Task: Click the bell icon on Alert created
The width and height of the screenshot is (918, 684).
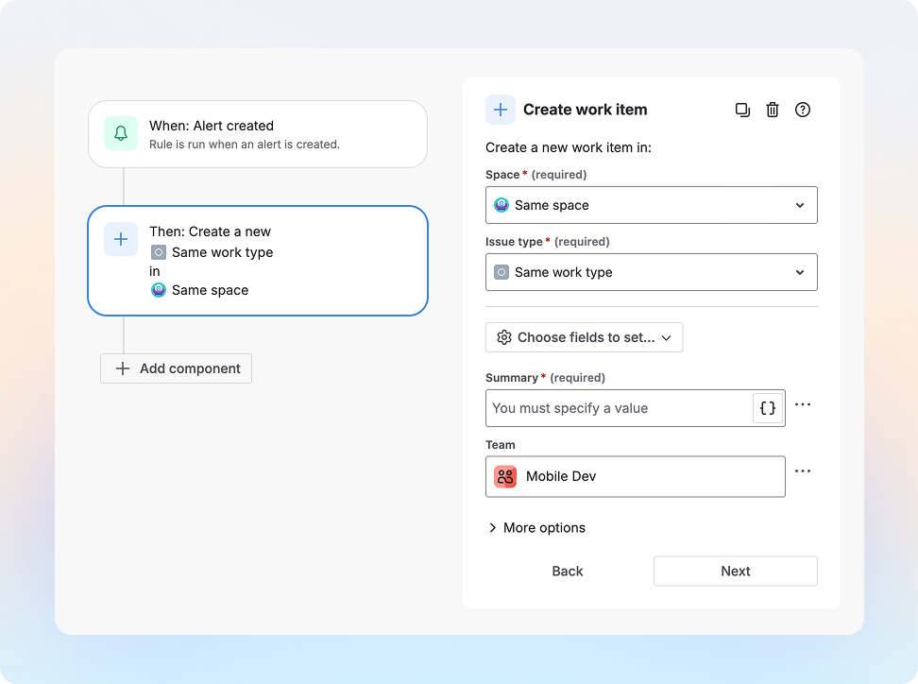Action: click(x=121, y=133)
